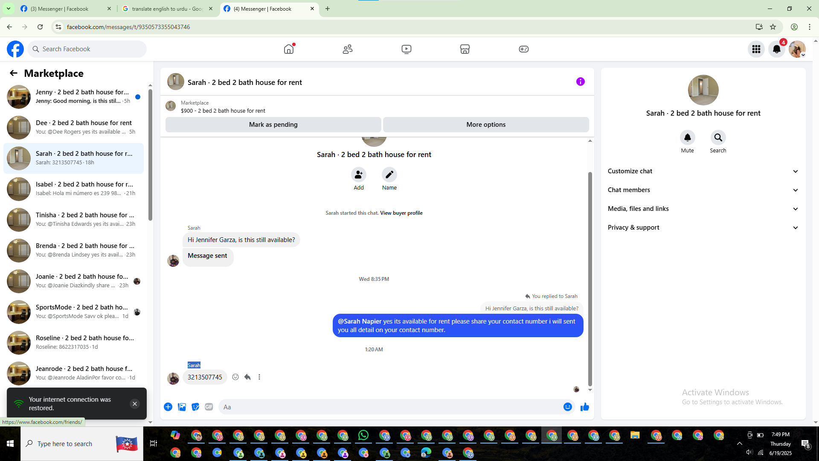The height and width of the screenshot is (461, 819).
Task: Open the Facebook menu grid icon
Action: click(x=756, y=49)
